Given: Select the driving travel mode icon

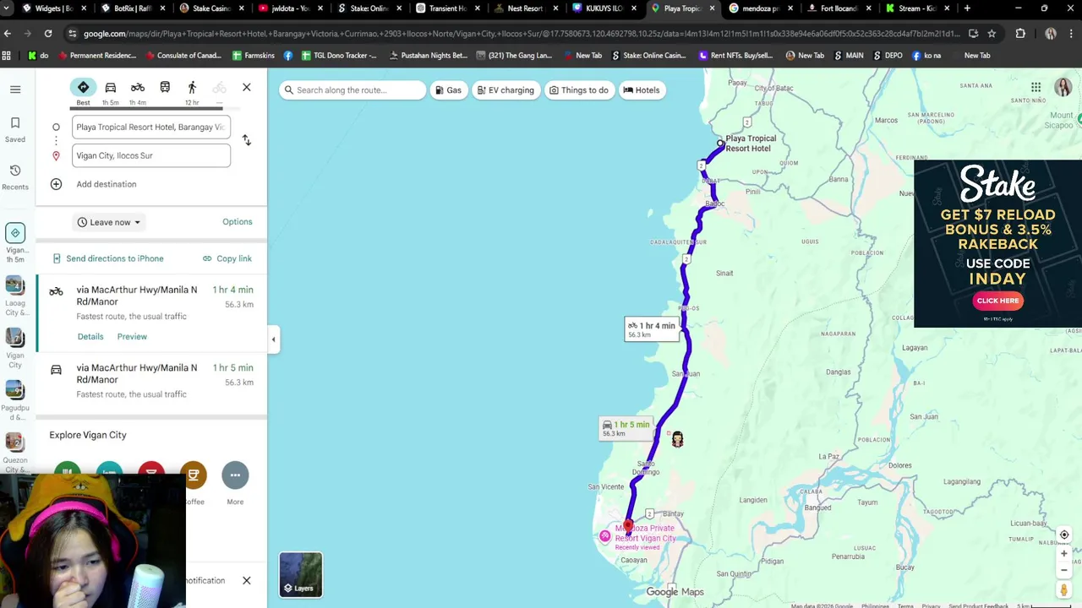Looking at the screenshot, I should [x=110, y=88].
